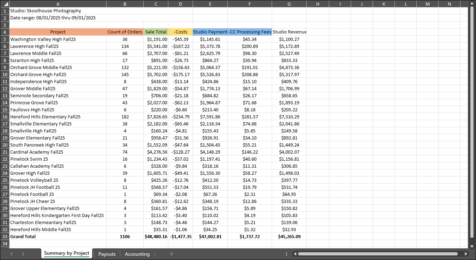476x260 pixels.
Task: Click the select-all corner triangle
Action: click(5, 4)
